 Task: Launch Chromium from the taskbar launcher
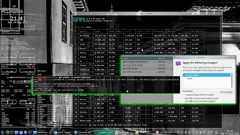pos(21,132)
